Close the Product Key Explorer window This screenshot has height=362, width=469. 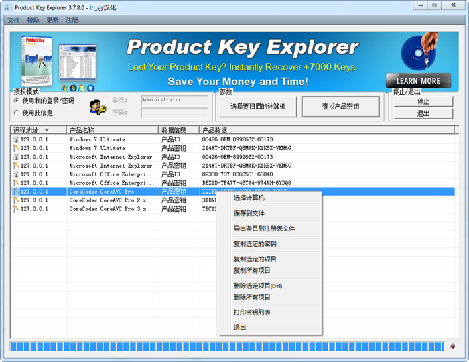tap(454, 5)
